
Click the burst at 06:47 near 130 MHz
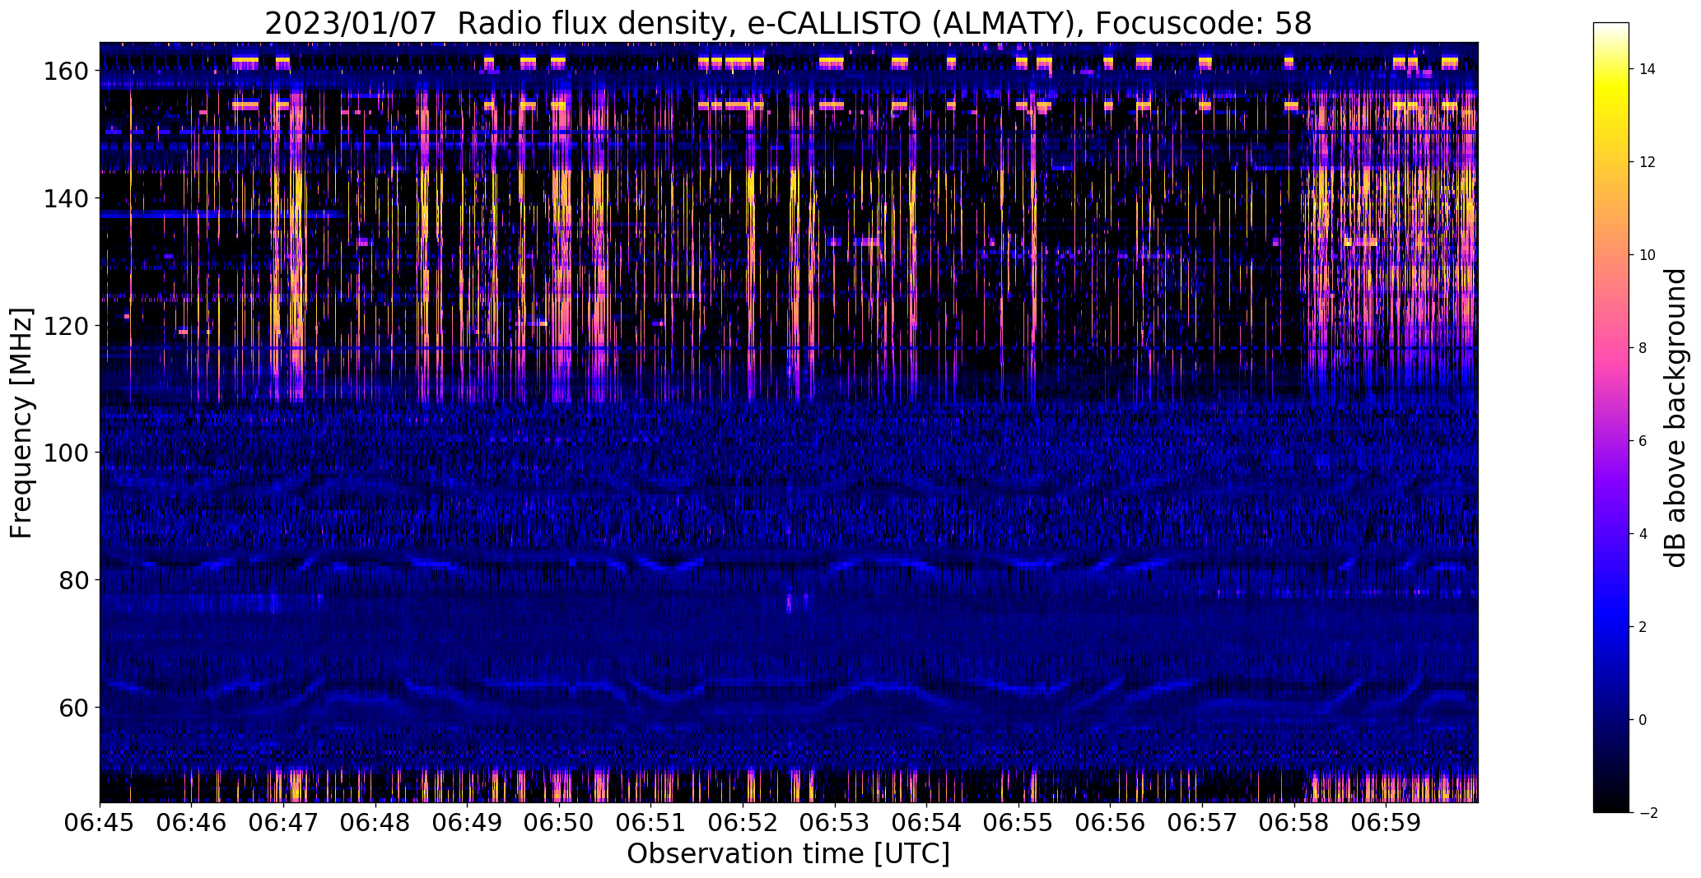click(x=296, y=263)
